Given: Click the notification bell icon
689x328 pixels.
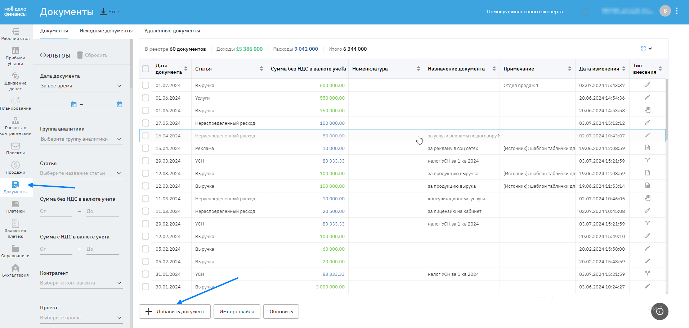Looking at the screenshot, I should 585,12.
